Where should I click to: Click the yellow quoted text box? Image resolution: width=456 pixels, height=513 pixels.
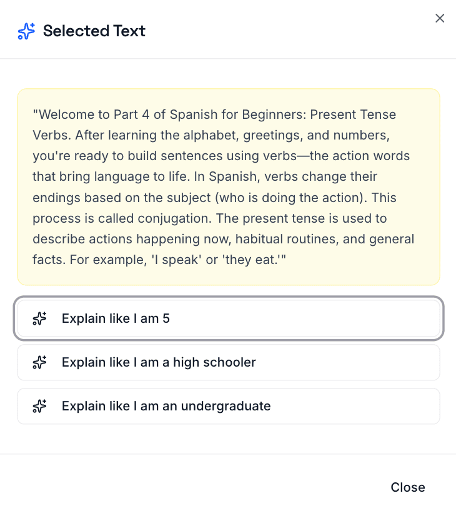coord(229,187)
